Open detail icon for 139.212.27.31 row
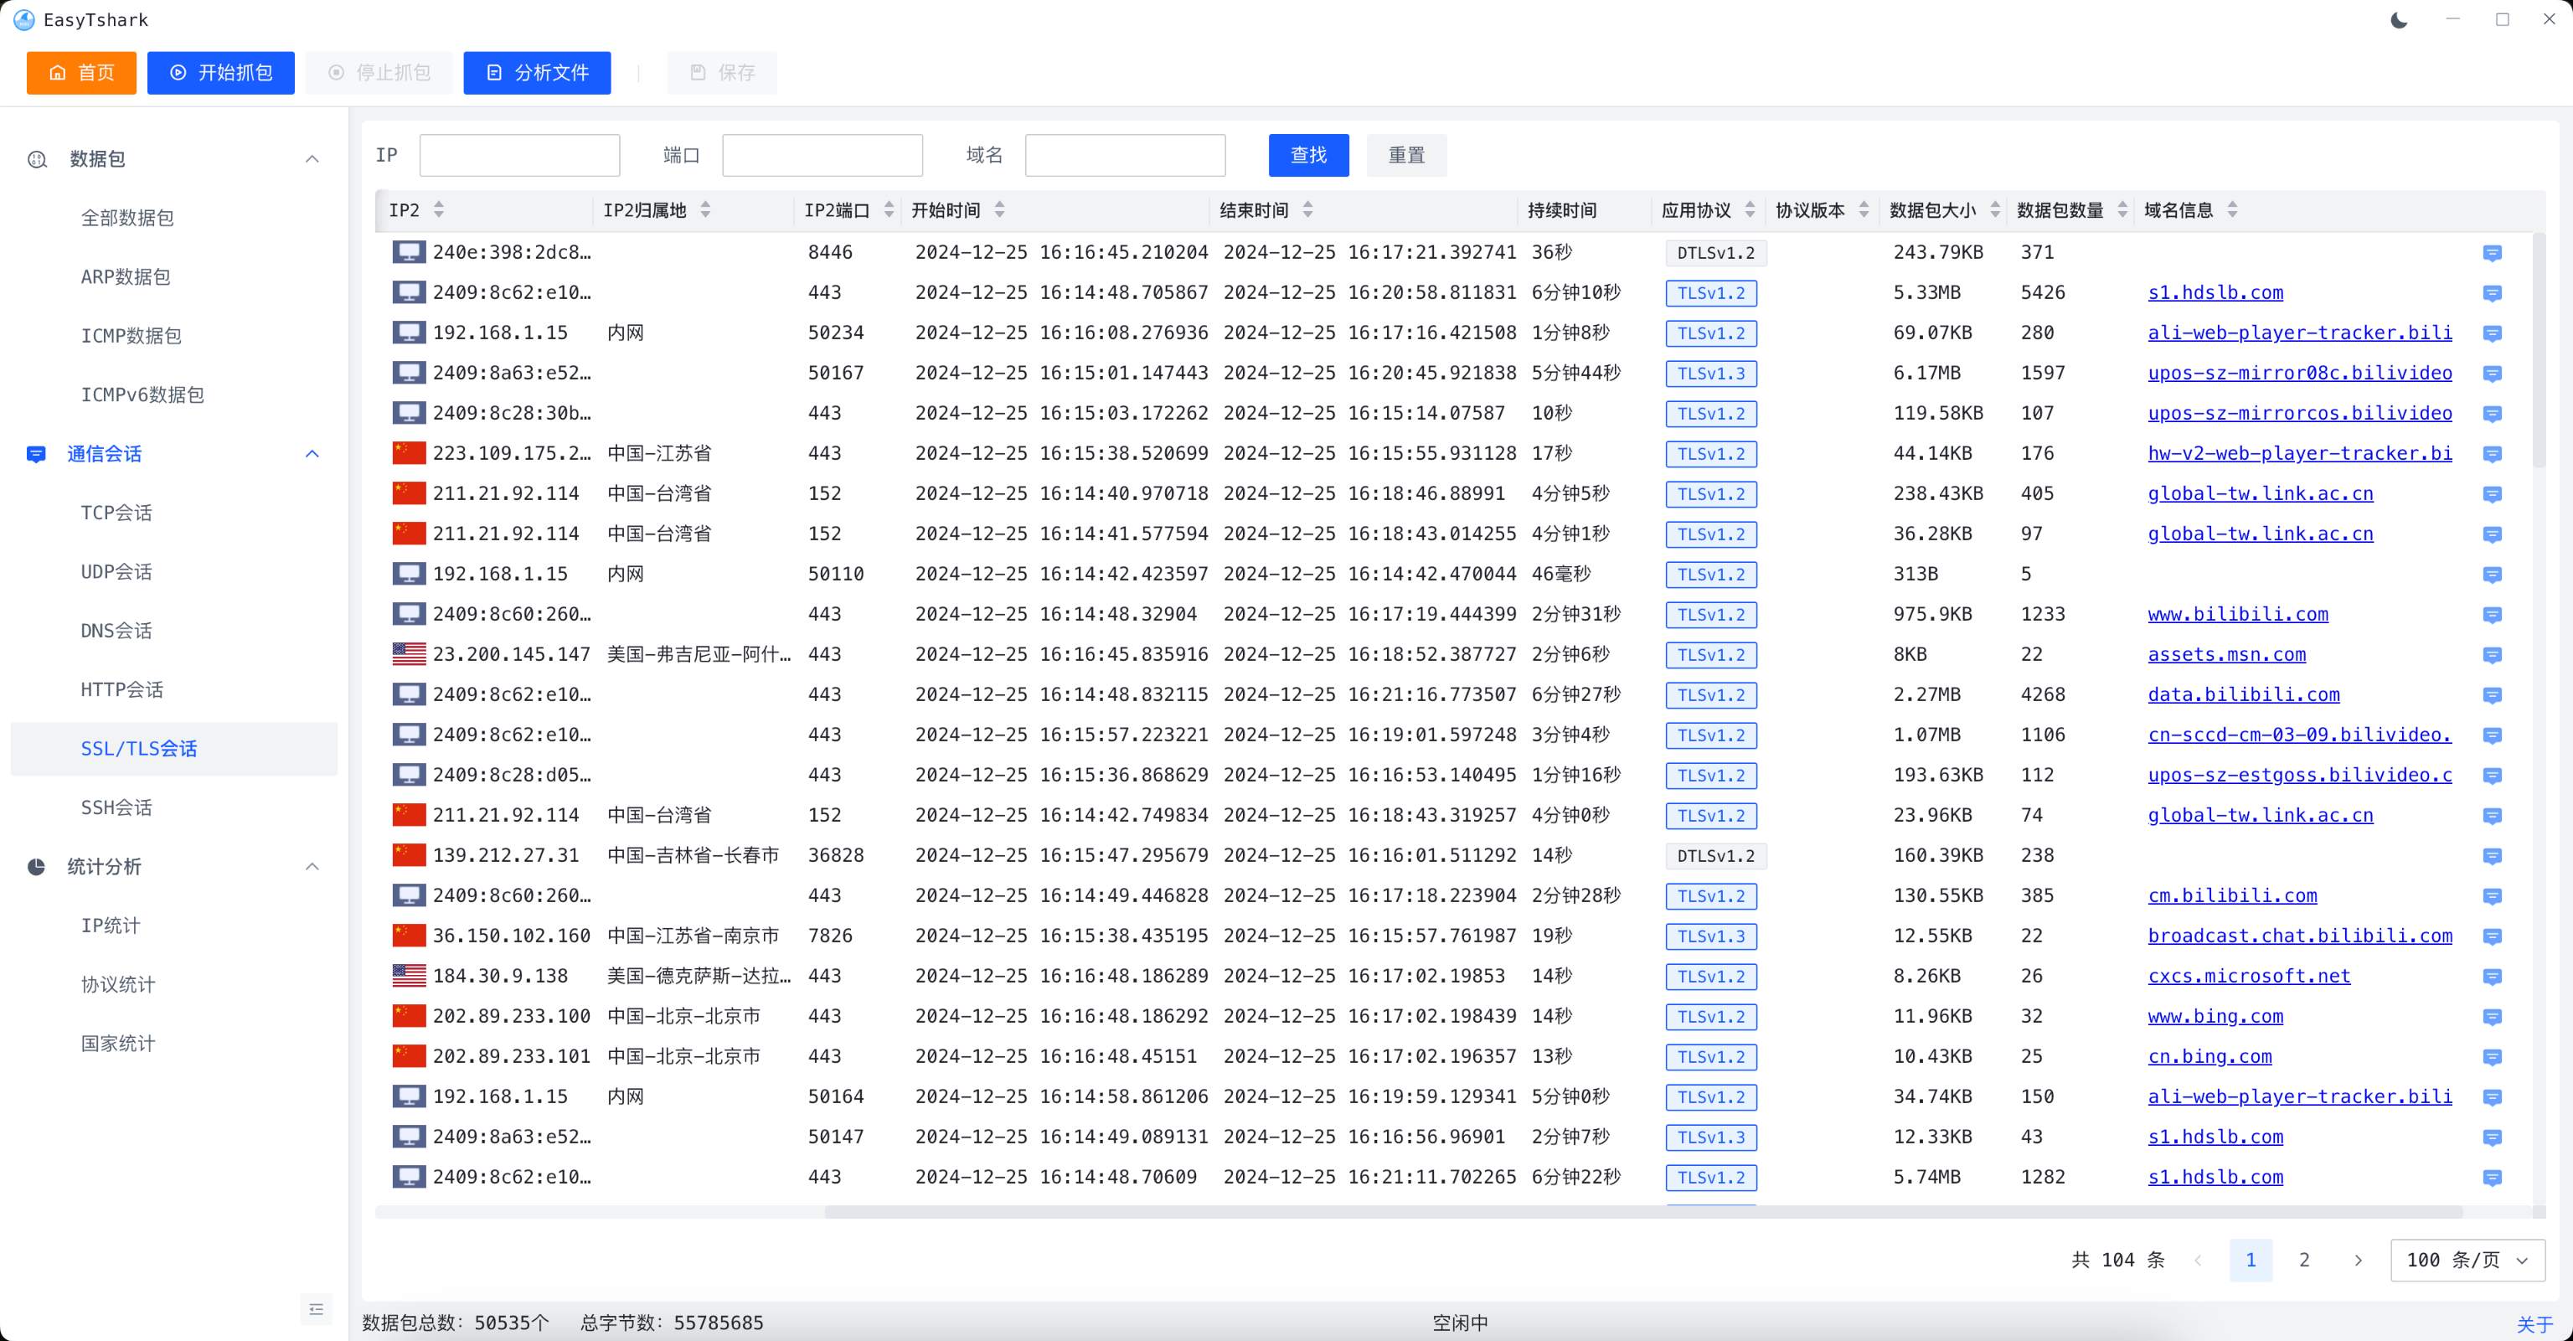 point(2491,856)
